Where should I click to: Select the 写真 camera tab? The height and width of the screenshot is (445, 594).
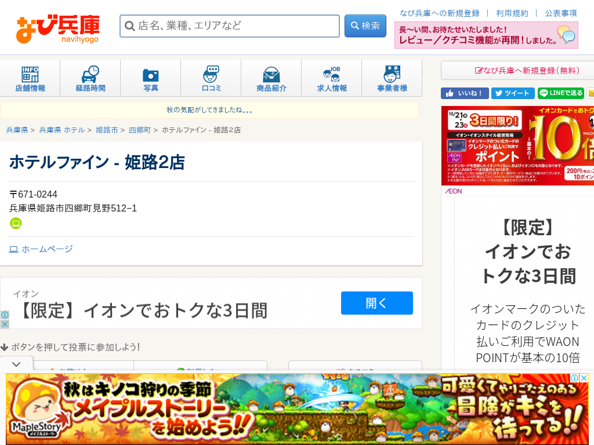pyautogui.click(x=151, y=78)
